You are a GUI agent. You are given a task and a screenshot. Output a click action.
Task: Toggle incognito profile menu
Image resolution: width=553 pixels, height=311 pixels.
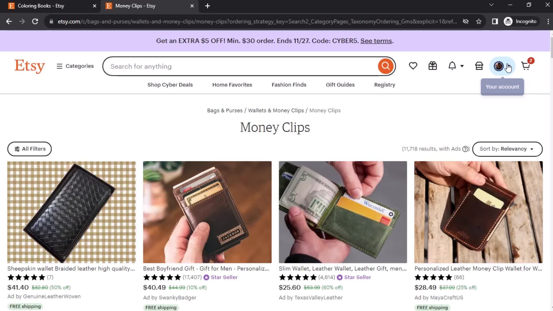click(521, 21)
